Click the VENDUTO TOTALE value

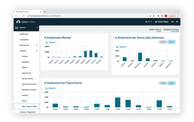(x=174, y=32)
